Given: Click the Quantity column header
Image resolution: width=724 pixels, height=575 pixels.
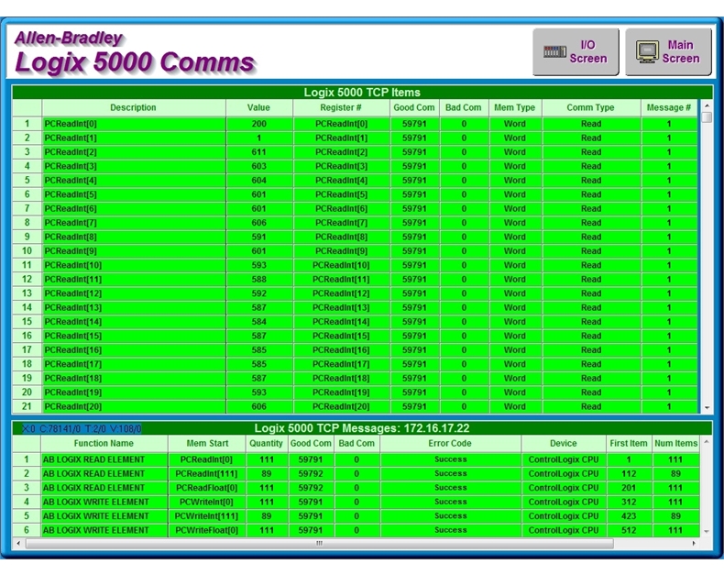Looking at the screenshot, I should click(x=267, y=443).
